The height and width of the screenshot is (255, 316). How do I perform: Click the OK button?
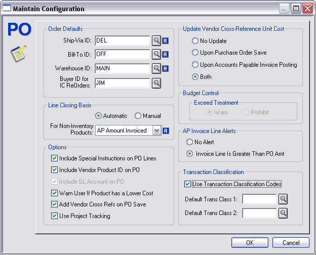coord(250,243)
